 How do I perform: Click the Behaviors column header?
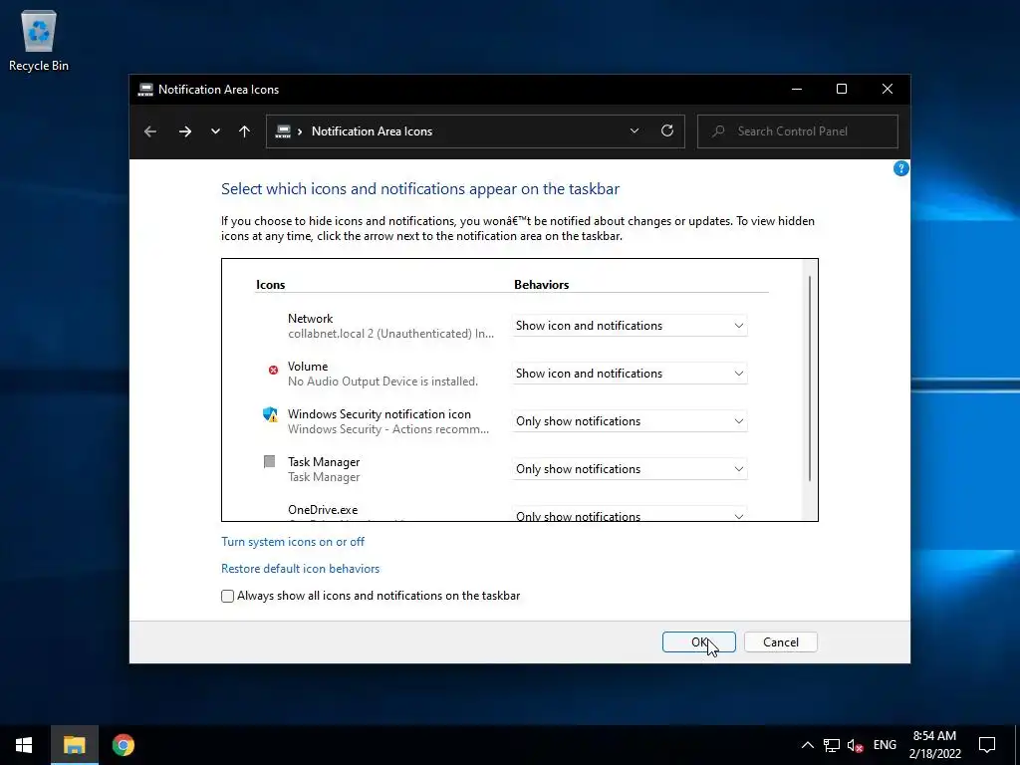point(541,285)
